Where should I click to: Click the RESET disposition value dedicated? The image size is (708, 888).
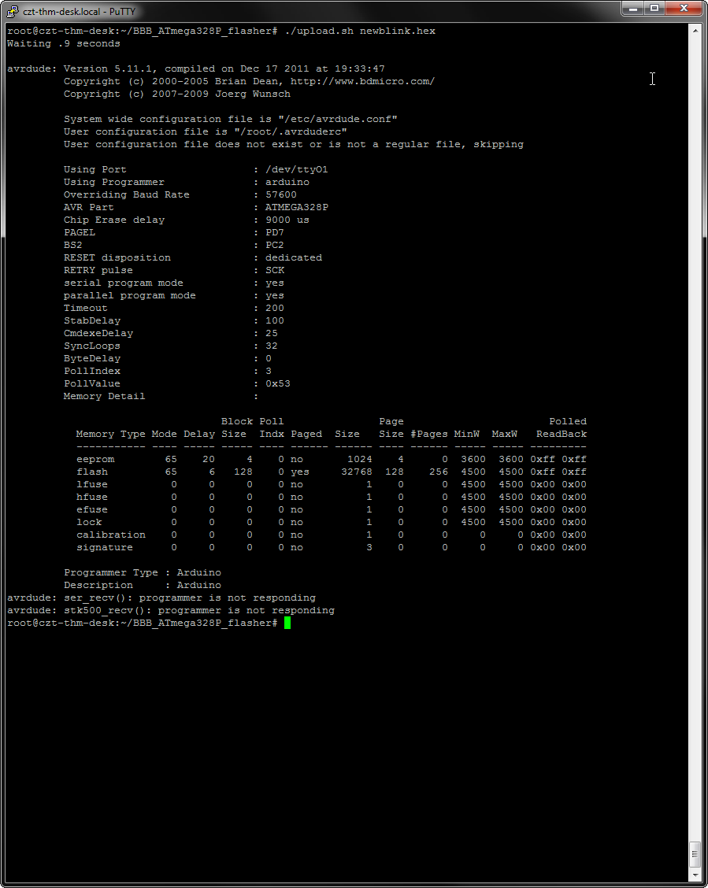[294, 257]
